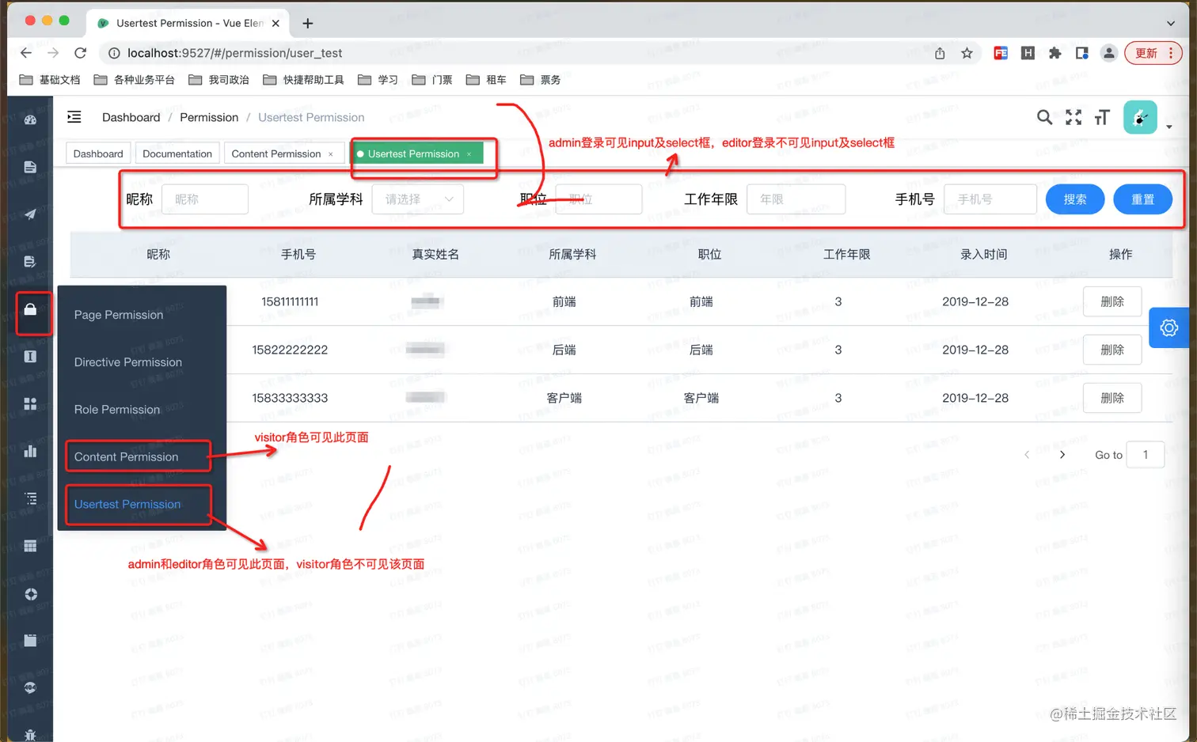
Task: Click the blue 重置 reset button
Action: pos(1142,199)
